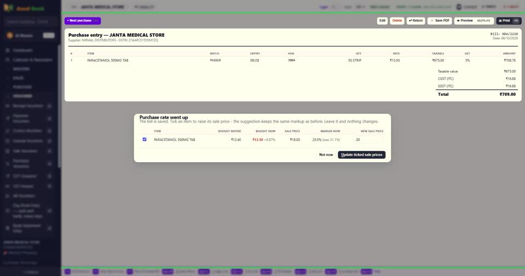Open Contra Vouchers in the sidebar

pos(27,131)
